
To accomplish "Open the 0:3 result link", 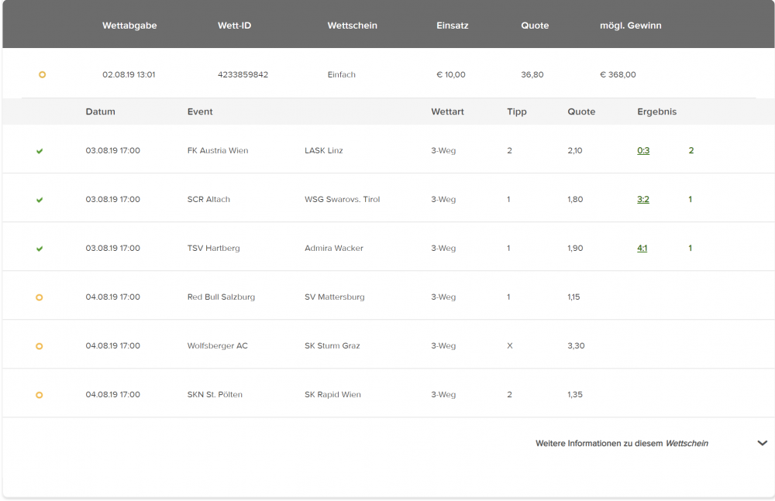I will click(643, 151).
